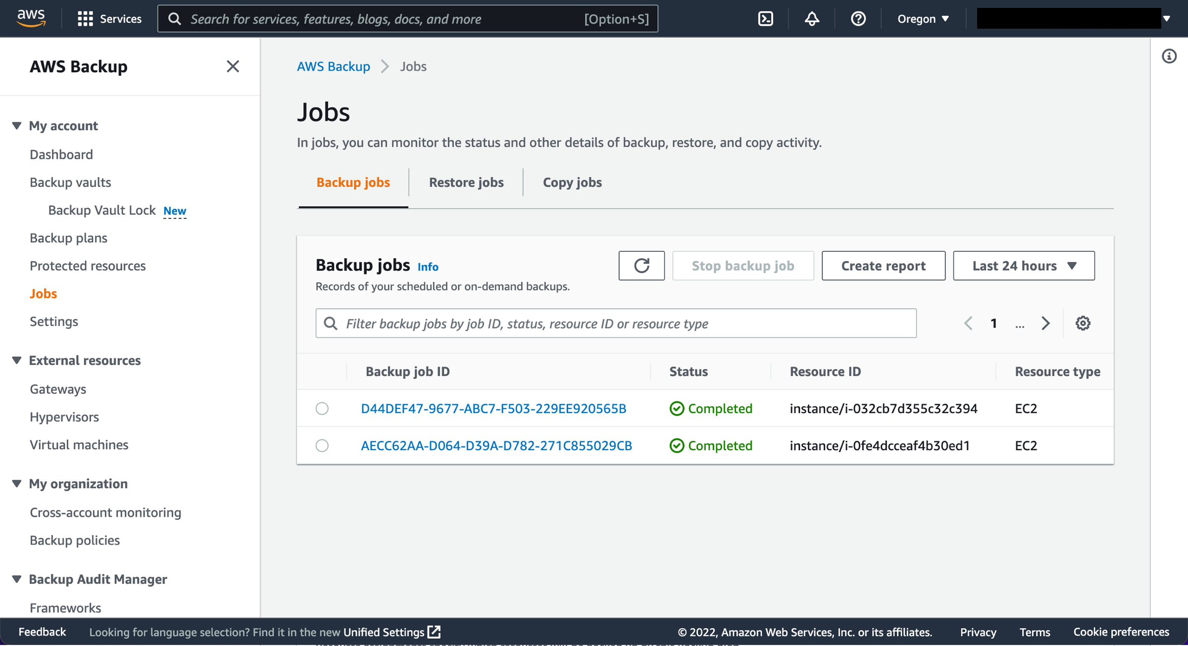Open Frameworks under Backup Audit Manager

[x=65, y=607]
